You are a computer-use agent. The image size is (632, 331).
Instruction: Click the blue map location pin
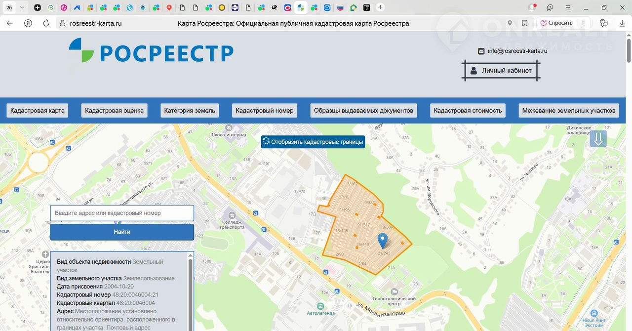pyautogui.click(x=382, y=241)
